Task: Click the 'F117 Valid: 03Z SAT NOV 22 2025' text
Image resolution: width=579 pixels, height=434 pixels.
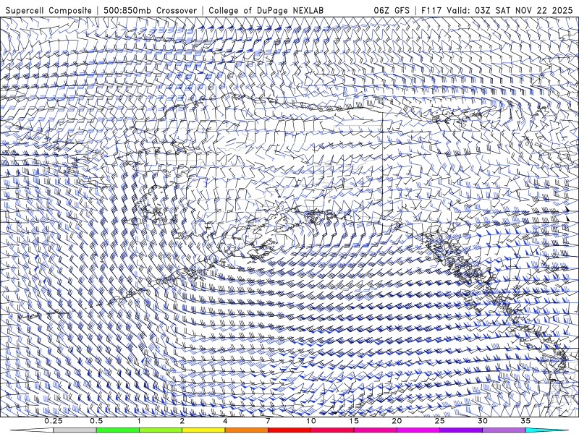Action: (x=498, y=10)
